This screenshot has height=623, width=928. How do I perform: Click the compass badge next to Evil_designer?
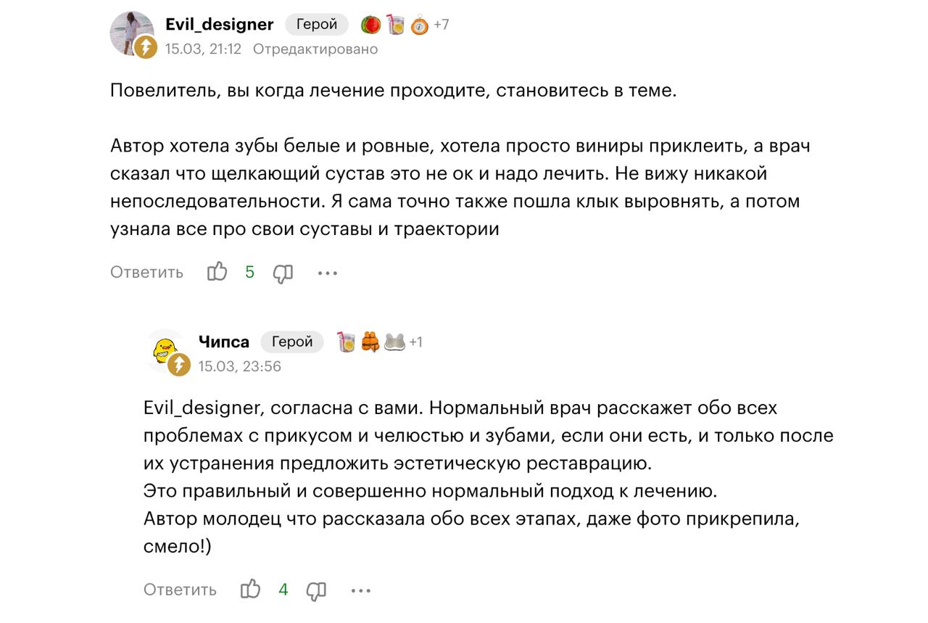(420, 25)
